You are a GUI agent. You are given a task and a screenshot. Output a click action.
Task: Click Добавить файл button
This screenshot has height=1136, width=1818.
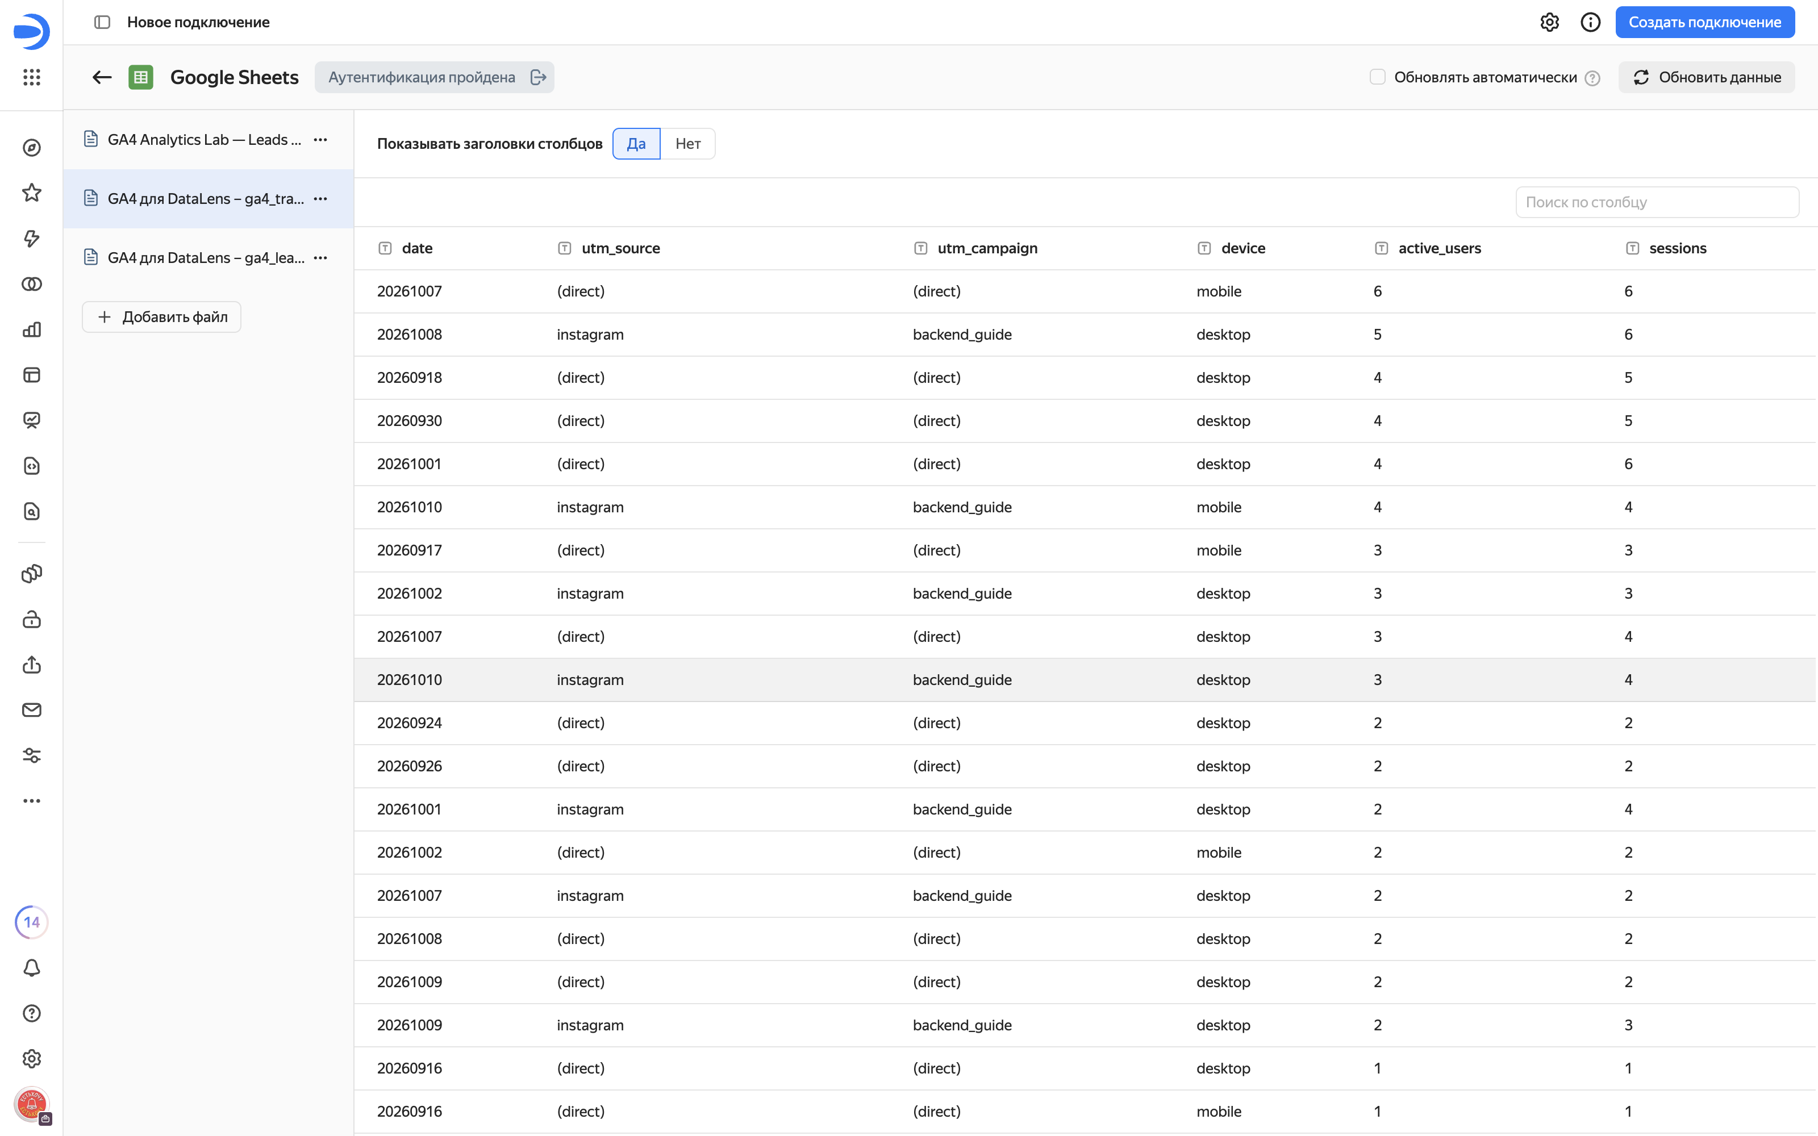coord(161,317)
